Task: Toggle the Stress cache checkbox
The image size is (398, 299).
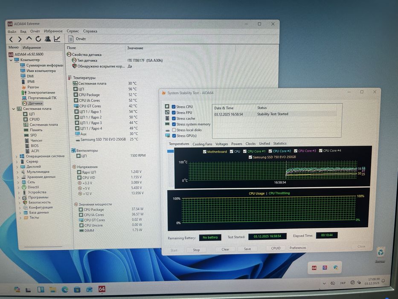Action: click(174, 118)
